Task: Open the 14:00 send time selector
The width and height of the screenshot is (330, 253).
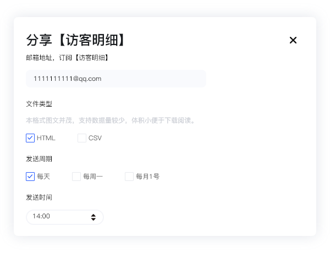Action: [65, 217]
